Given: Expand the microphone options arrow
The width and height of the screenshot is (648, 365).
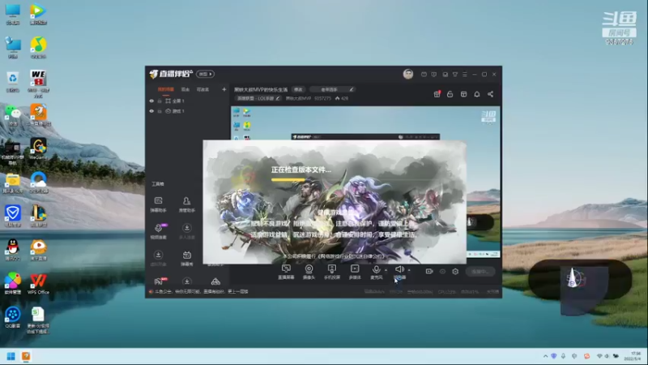Looking at the screenshot, I should coord(386,270).
